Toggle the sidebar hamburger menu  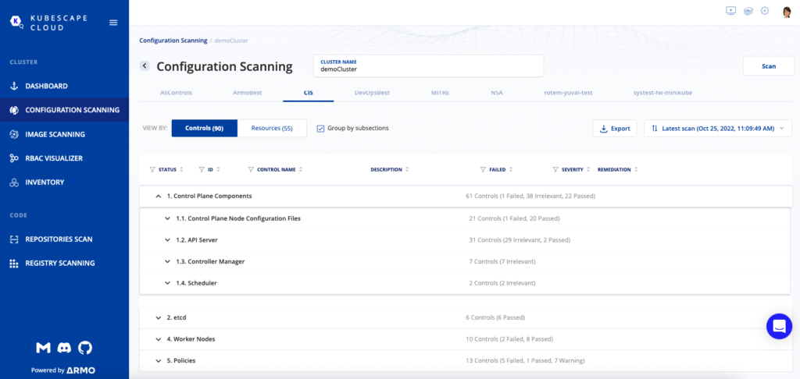pyautogui.click(x=113, y=23)
